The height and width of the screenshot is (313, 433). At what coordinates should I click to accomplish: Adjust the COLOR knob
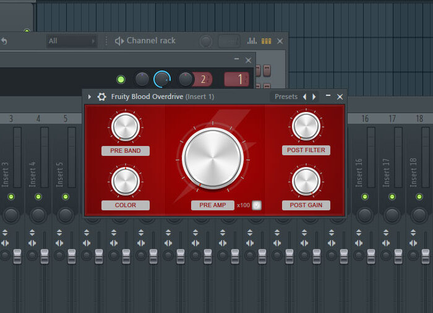[126, 181]
